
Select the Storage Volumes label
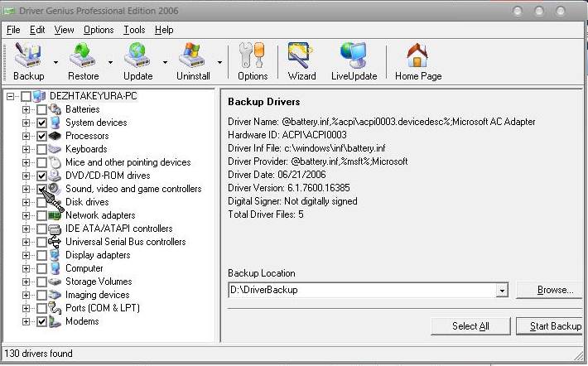[99, 282]
